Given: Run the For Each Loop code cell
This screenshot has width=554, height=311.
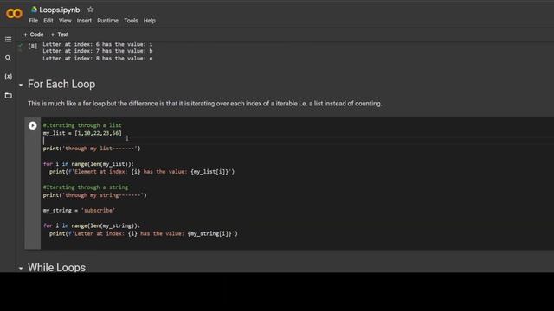Looking at the screenshot, I should (x=33, y=125).
